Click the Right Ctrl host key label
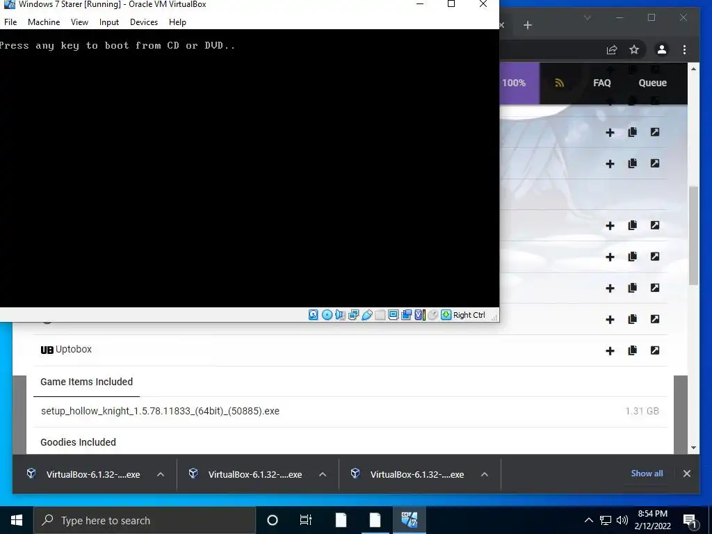 click(469, 315)
